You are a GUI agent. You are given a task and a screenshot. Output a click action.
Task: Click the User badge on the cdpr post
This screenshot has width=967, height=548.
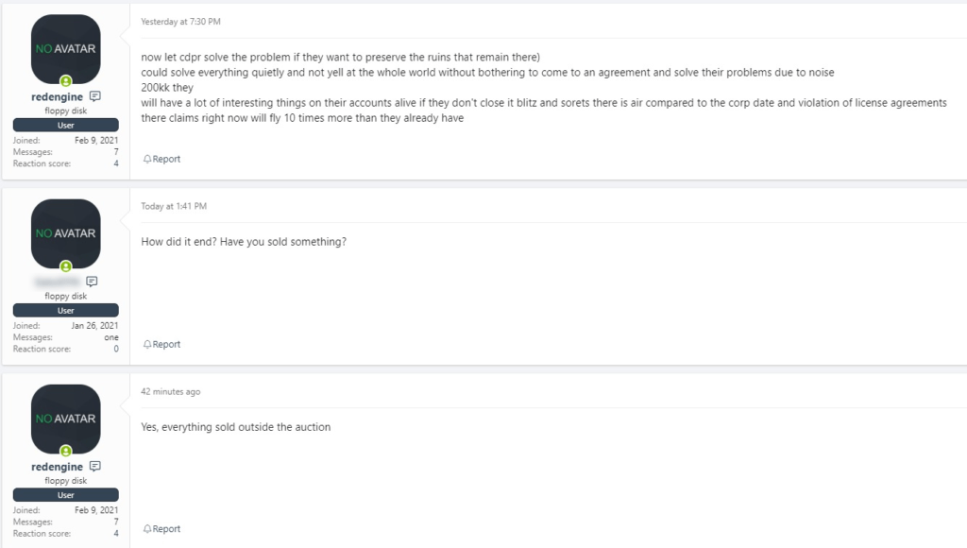tap(65, 125)
